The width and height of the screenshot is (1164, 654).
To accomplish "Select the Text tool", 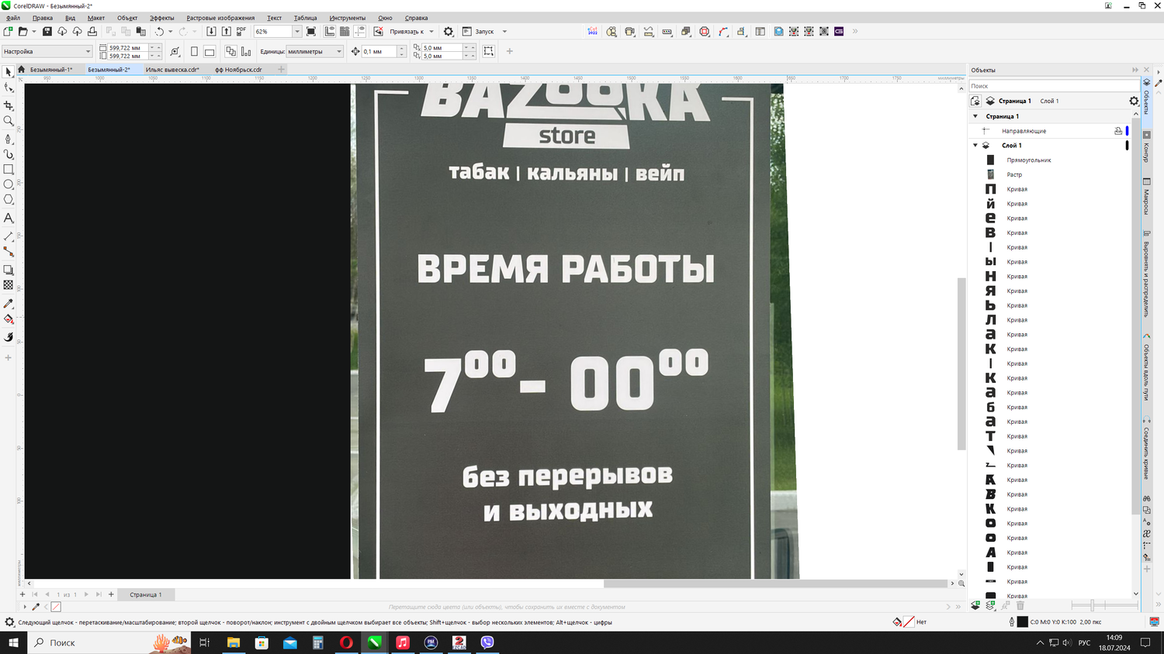I will pyautogui.click(x=9, y=219).
